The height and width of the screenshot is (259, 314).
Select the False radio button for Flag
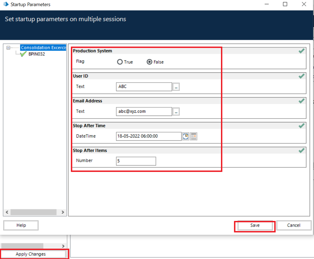click(150, 62)
